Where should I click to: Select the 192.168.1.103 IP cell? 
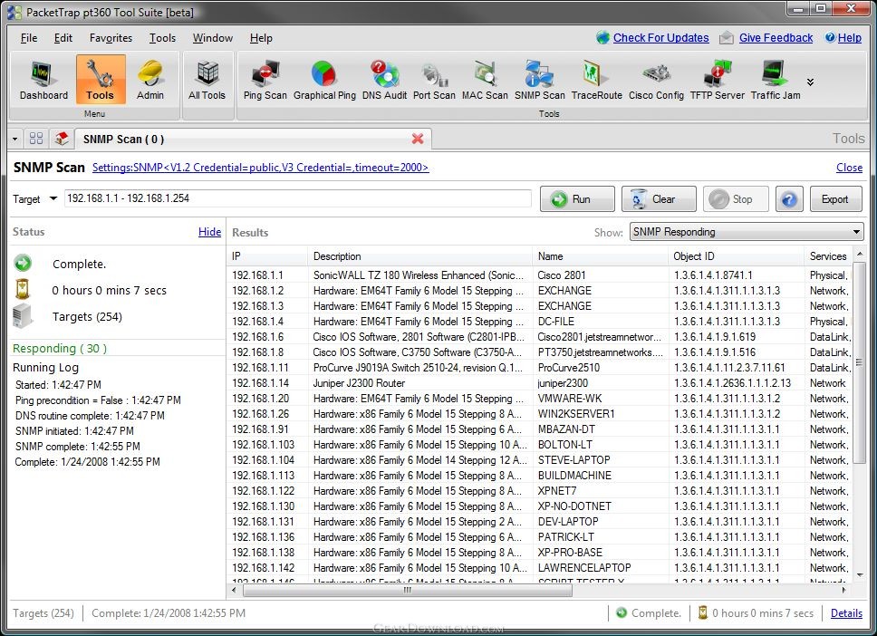coord(263,445)
